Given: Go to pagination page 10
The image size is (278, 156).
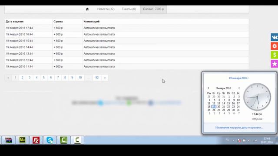Looking at the screenshot, I should tap(80, 78).
